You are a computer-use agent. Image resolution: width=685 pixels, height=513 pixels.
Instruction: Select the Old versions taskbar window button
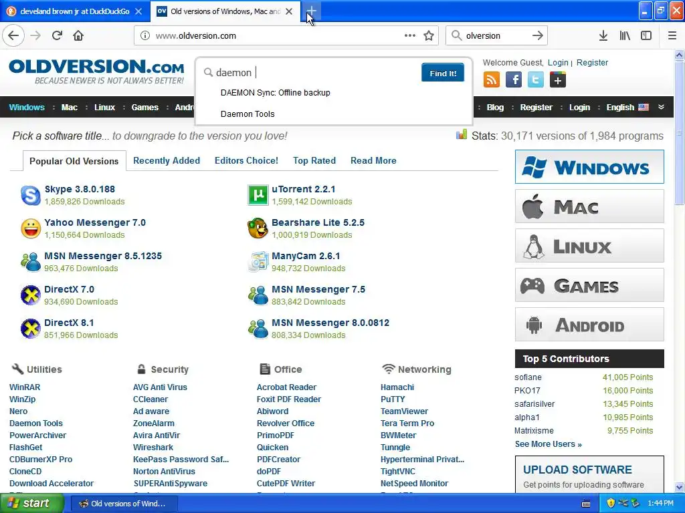click(x=123, y=504)
